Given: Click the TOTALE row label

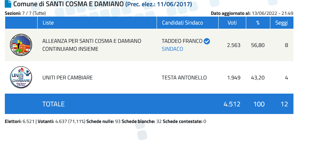Looking at the screenshot, I should [53, 104].
